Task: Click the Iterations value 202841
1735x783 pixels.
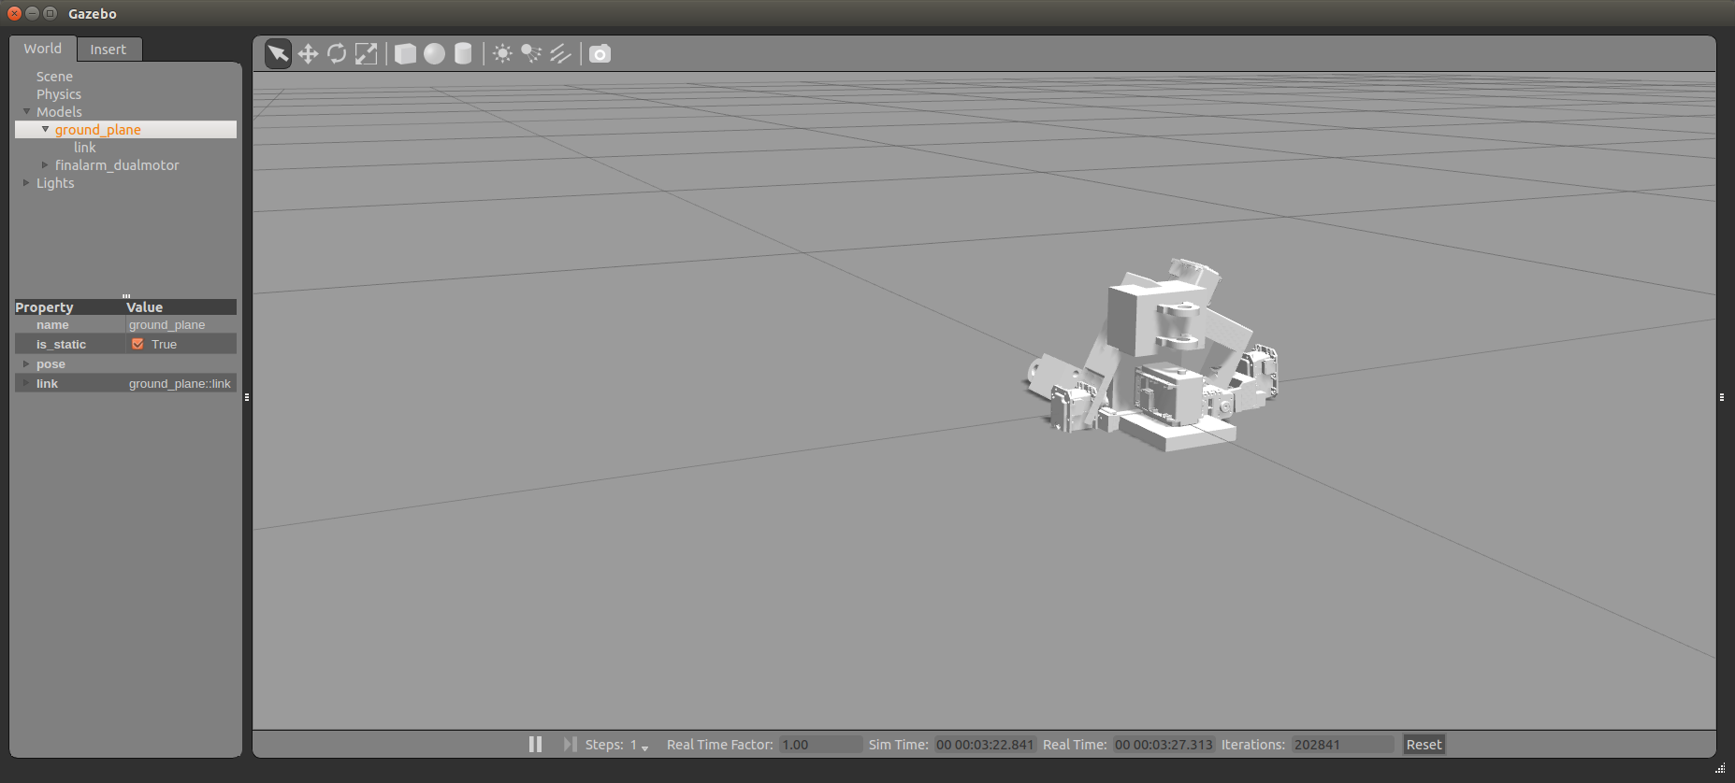Action: click(x=1342, y=745)
